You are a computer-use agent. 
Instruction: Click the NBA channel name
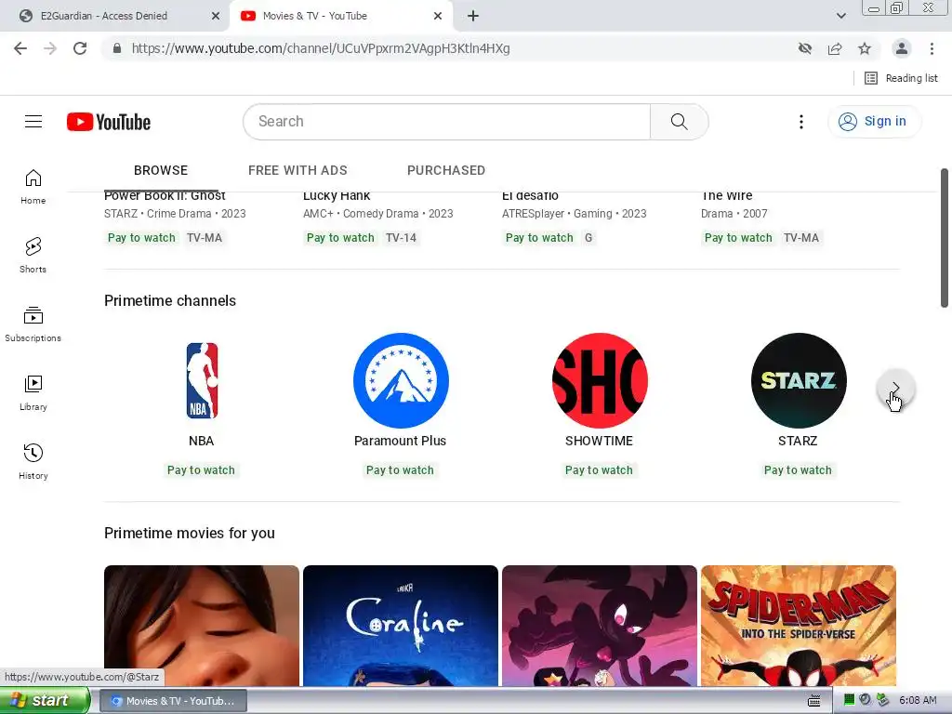pos(201,441)
